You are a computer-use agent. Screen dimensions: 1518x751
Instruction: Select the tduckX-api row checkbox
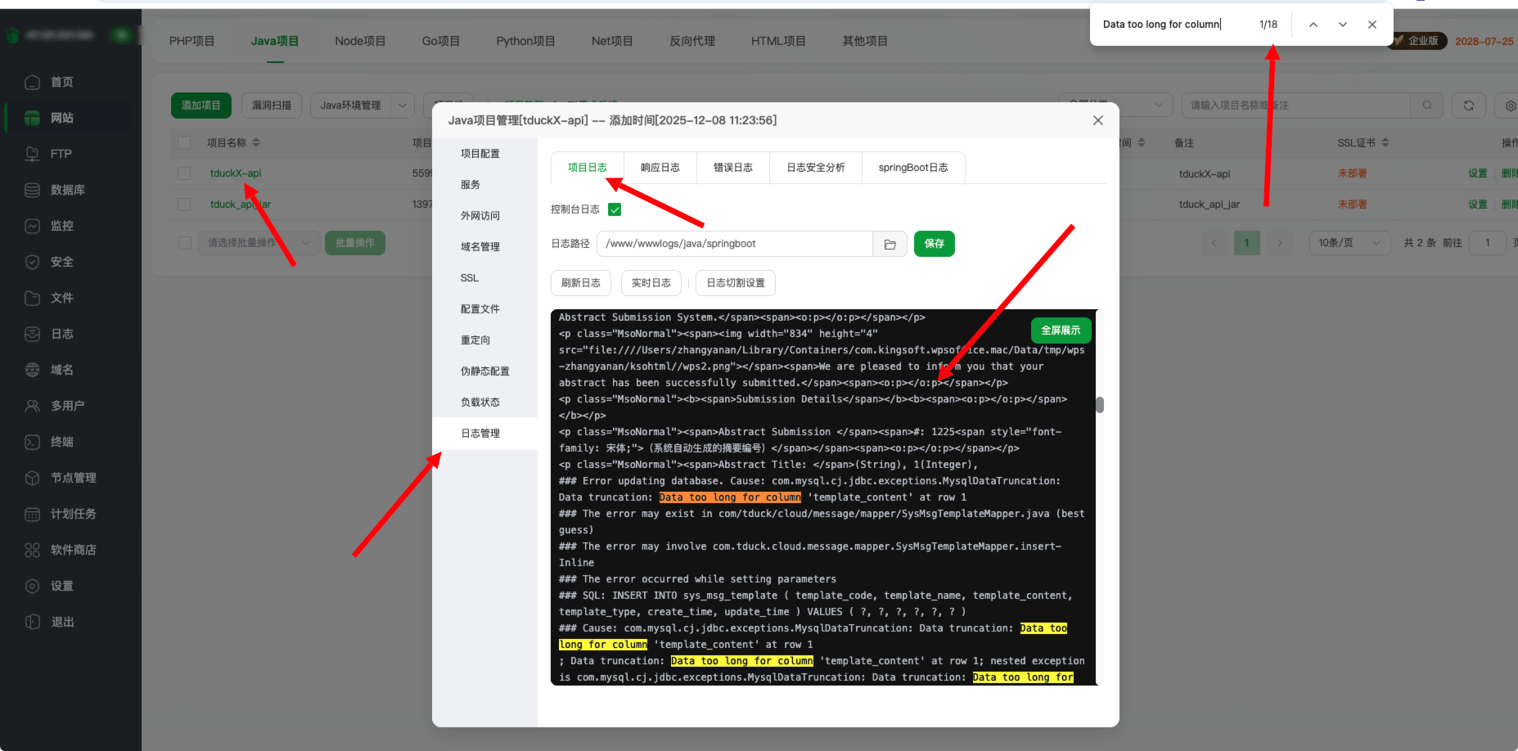[x=184, y=173]
